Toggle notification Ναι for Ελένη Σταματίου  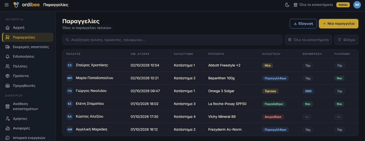(308, 104)
